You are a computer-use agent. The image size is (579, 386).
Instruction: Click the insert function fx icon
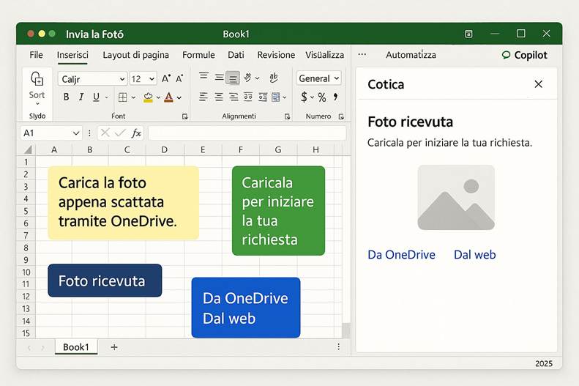(x=136, y=133)
